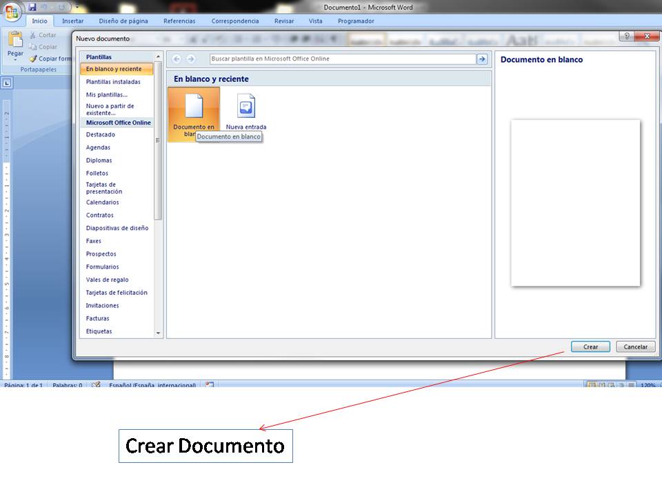Switch to Diseño de impresión view
662x496 pixels.
click(590, 384)
